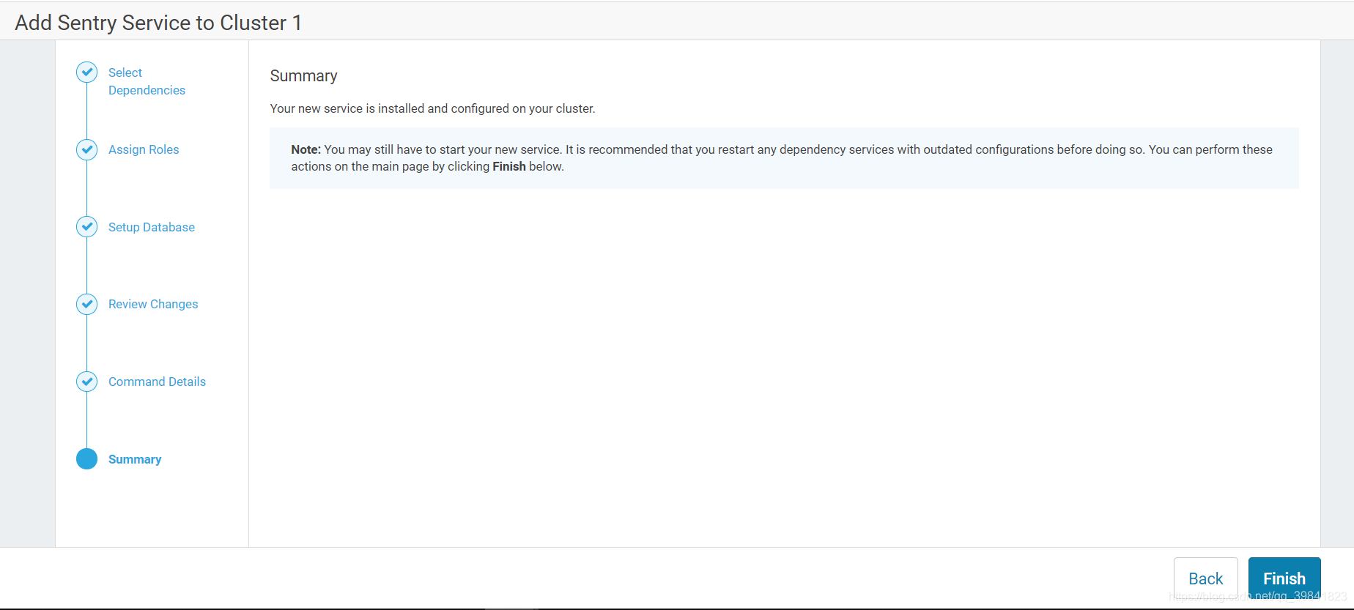This screenshot has width=1354, height=610.
Task: Select the Summary wizard step
Action: click(135, 459)
